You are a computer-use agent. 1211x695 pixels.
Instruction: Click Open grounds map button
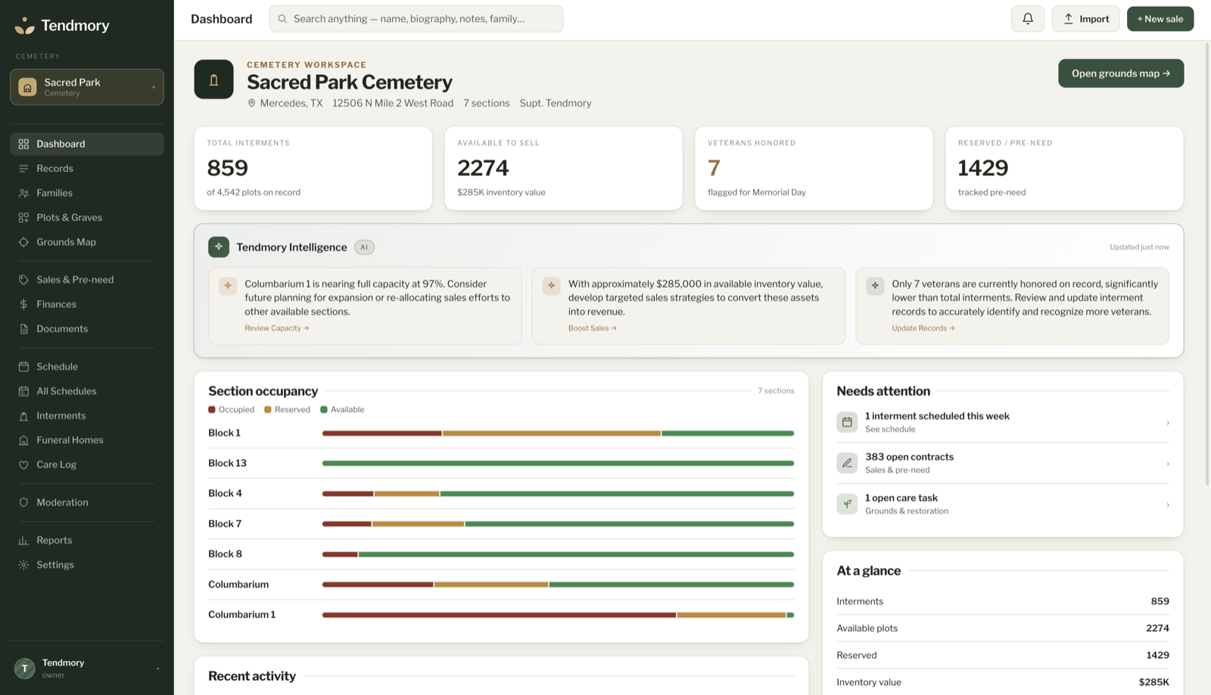[1121, 73]
